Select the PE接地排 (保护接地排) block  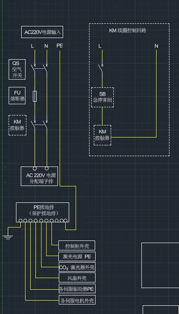(x=43, y=212)
